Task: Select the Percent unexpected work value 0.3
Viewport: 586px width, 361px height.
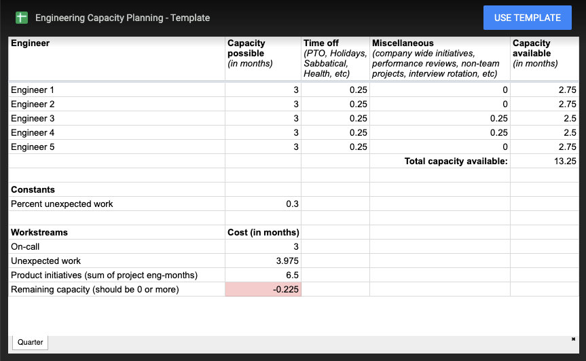Action: pyautogui.click(x=263, y=204)
